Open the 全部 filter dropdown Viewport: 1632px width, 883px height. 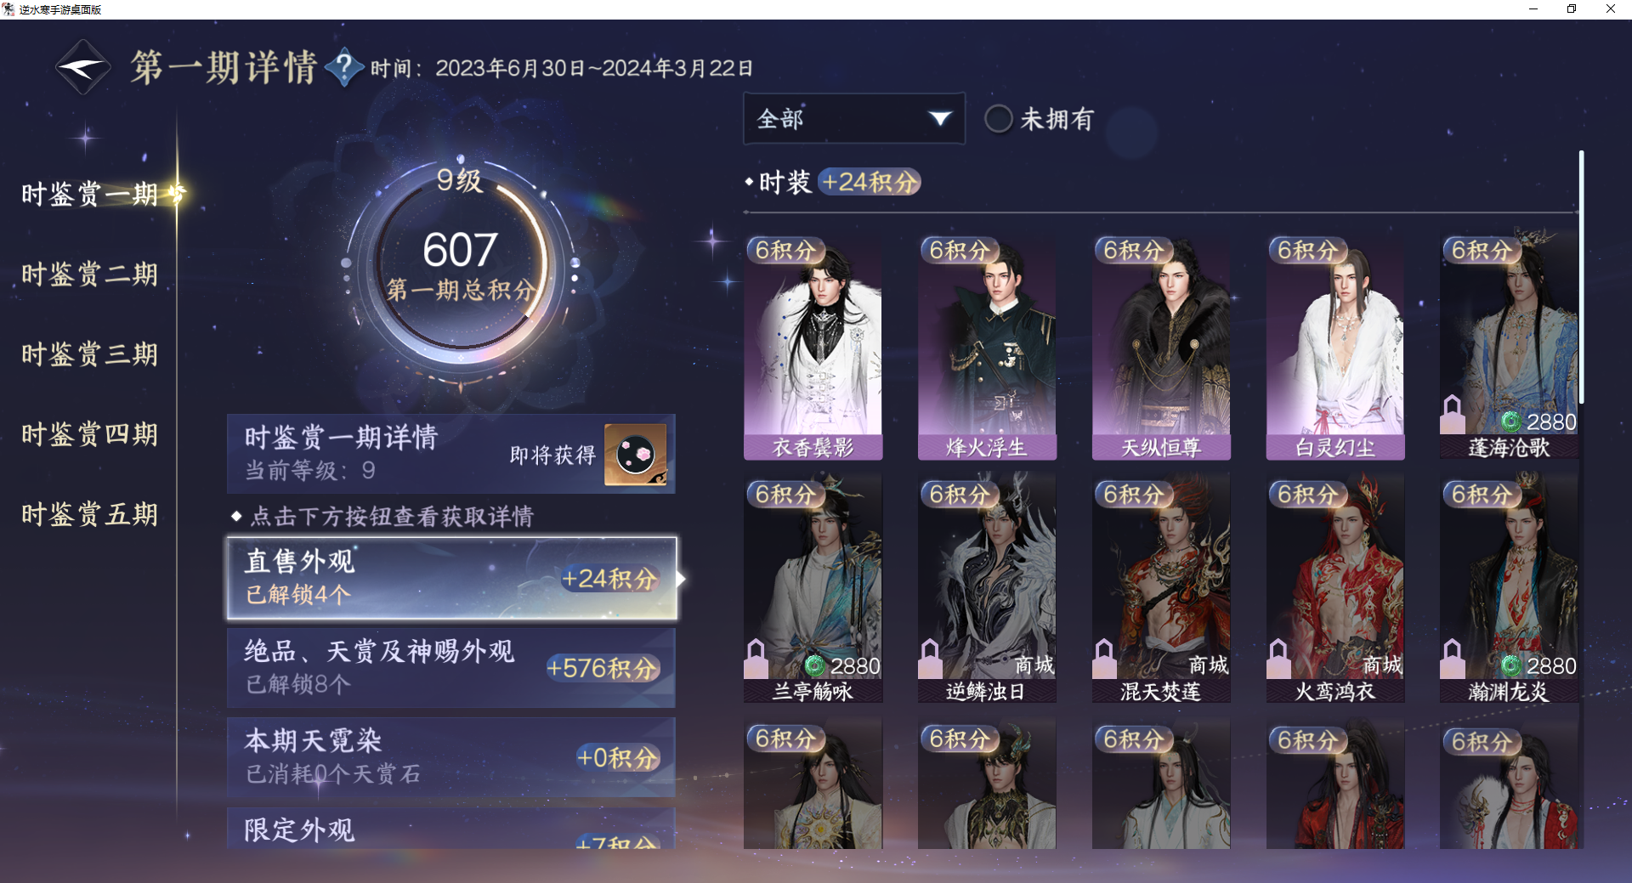853,119
